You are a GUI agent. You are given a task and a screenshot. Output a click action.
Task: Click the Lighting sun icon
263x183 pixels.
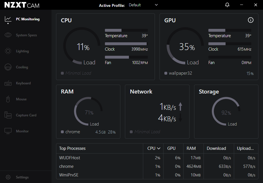(8, 51)
